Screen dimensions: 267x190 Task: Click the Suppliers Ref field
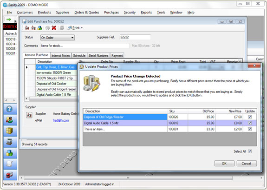click(x=135, y=37)
